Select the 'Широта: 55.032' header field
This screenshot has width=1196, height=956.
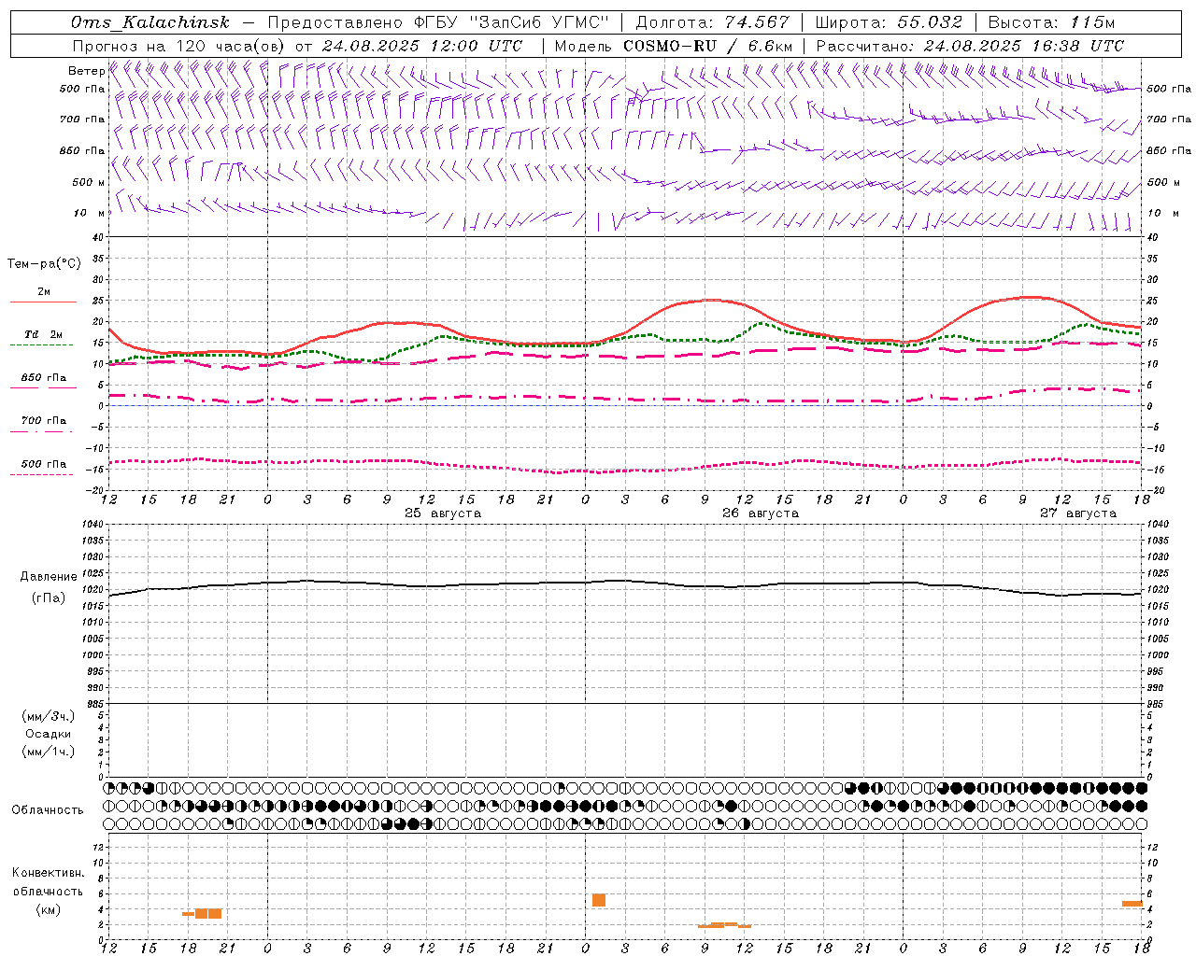tap(889, 22)
